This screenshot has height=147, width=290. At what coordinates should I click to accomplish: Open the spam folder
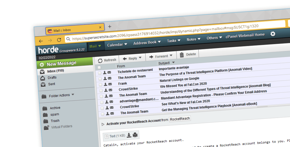(55, 115)
